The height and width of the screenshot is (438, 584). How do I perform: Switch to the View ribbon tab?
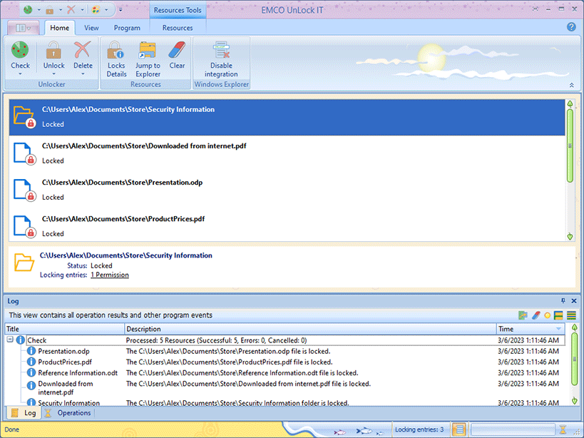pyautogui.click(x=91, y=28)
